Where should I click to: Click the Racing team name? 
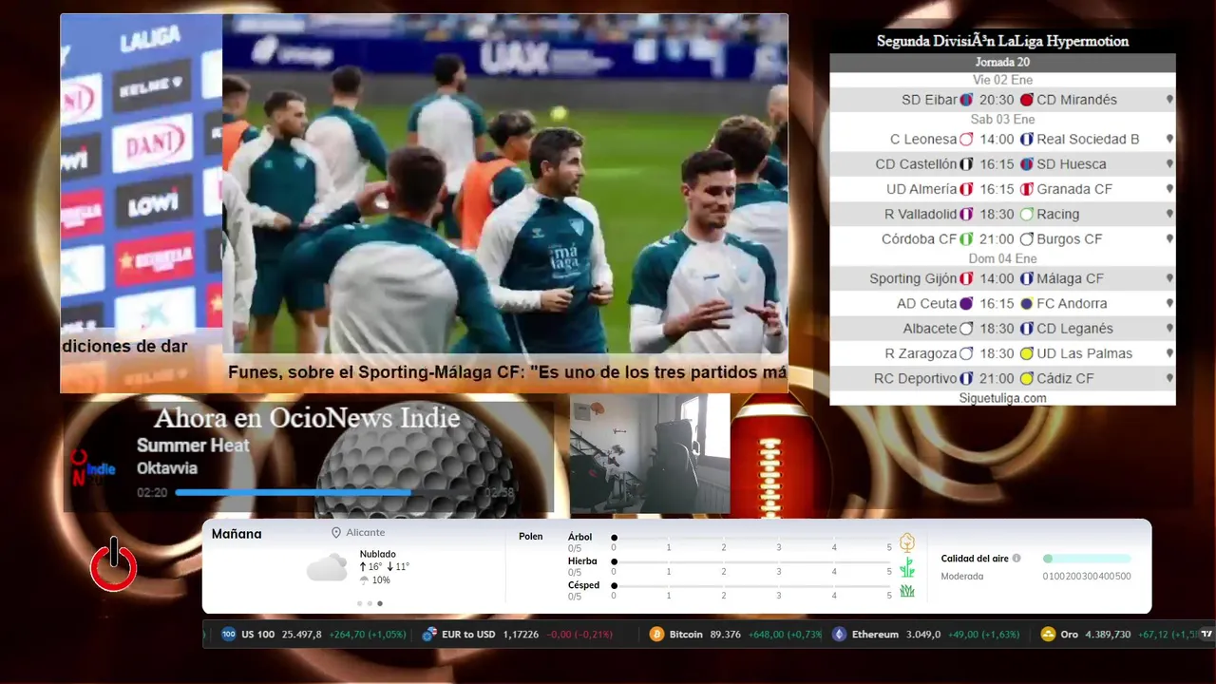click(x=1058, y=215)
